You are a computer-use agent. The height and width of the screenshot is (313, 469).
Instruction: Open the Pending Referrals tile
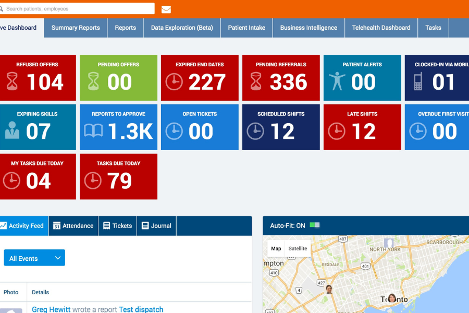(281, 78)
